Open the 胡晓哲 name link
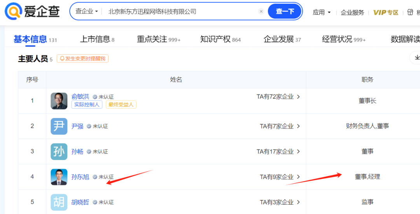 80,202
